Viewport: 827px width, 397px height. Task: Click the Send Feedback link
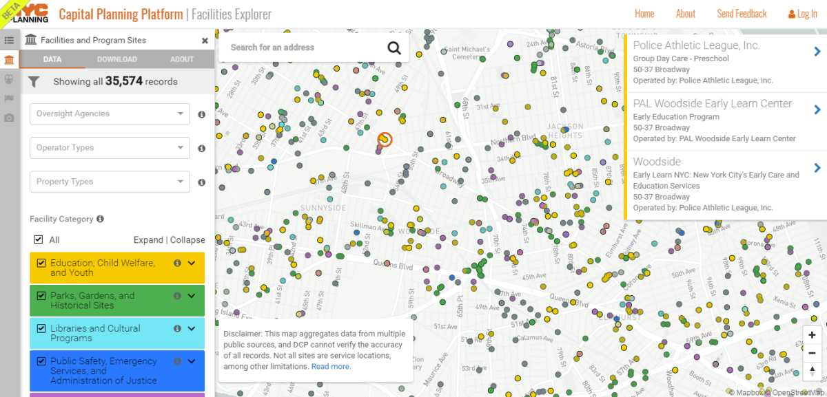742,14
